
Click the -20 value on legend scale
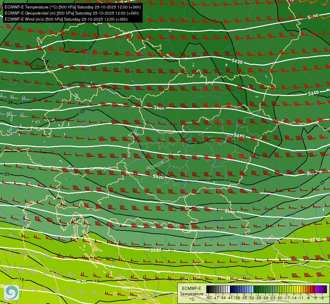pos(279,298)
